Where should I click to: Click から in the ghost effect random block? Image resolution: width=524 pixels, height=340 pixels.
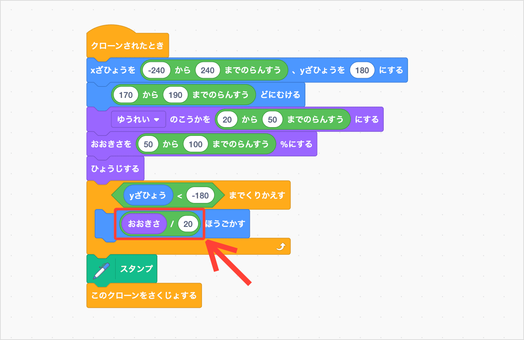coord(249,119)
